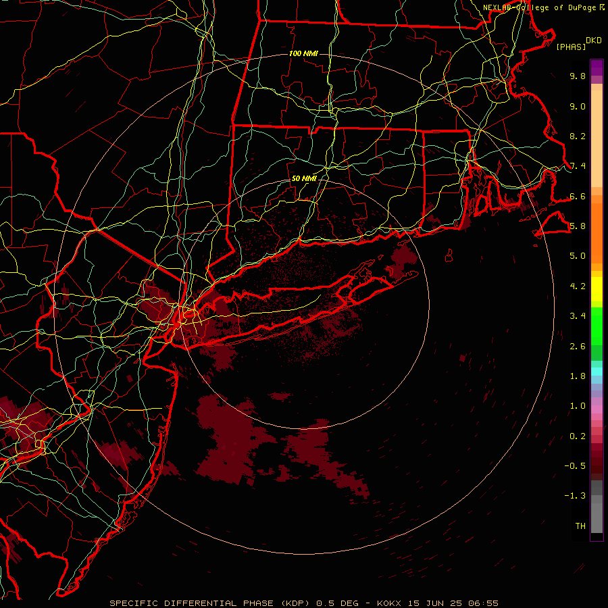608x608 pixels.
Task: Click the 1.8 value on color scale
Action: click(x=578, y=376)
